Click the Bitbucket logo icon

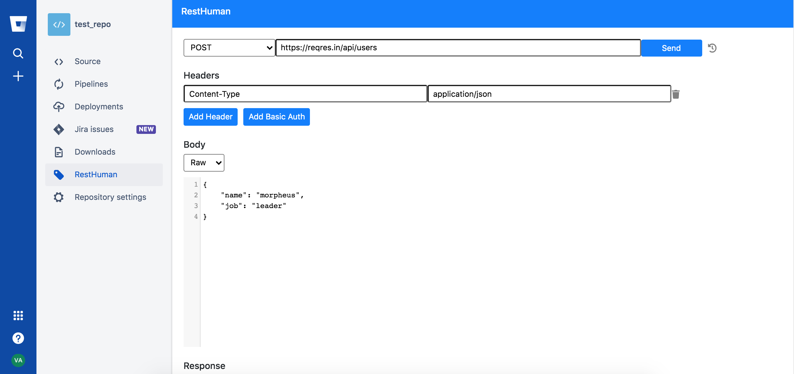(x=18, y=24)
